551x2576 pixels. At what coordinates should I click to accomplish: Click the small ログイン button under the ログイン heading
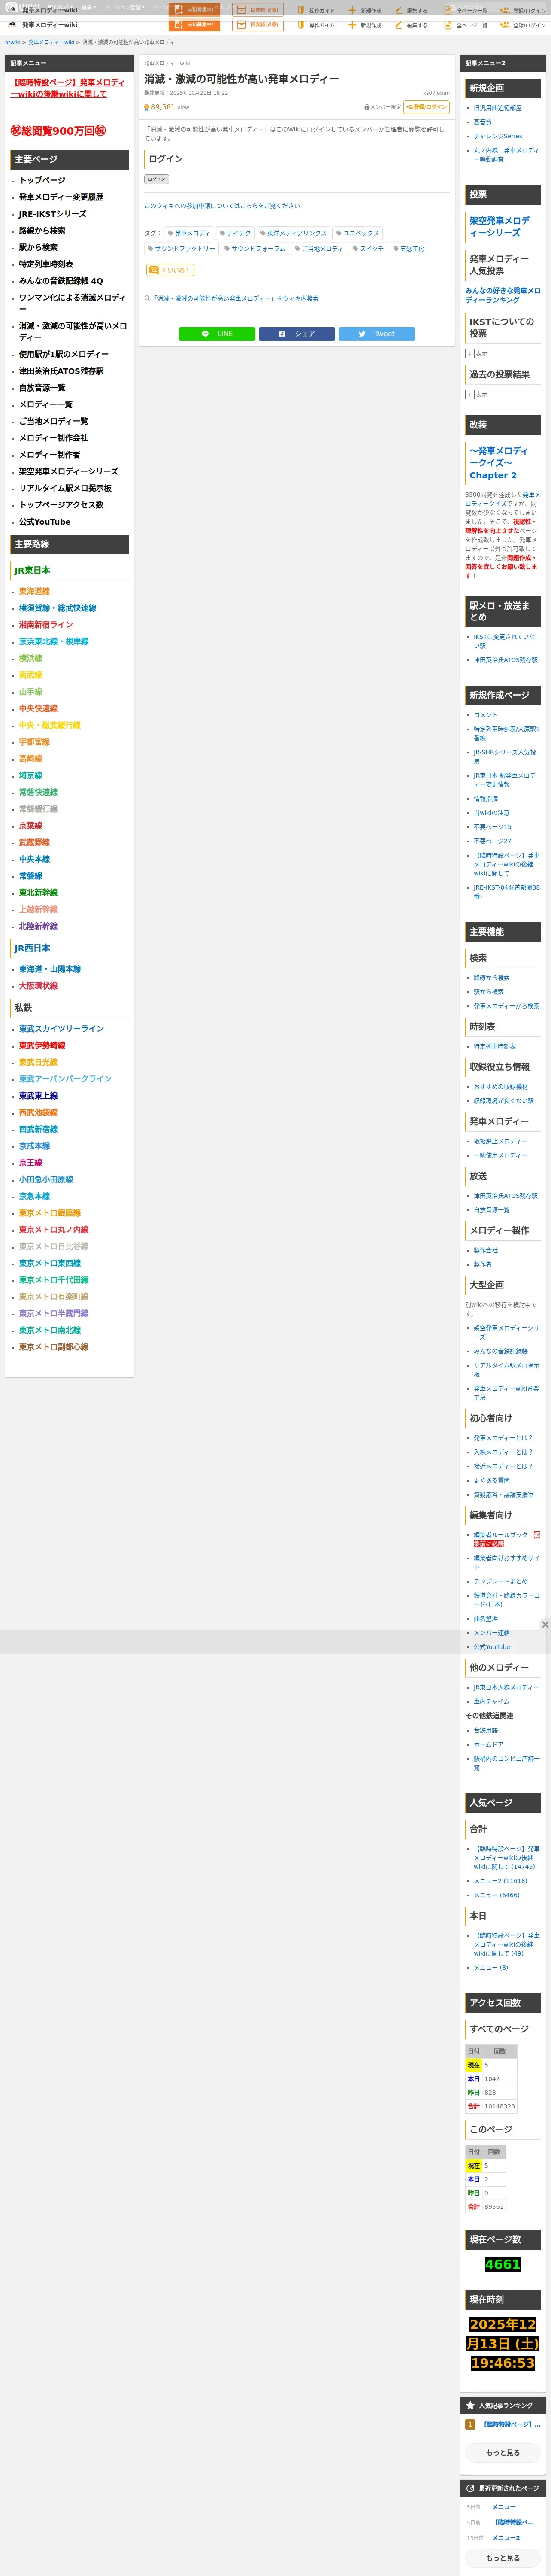(157, 179)
